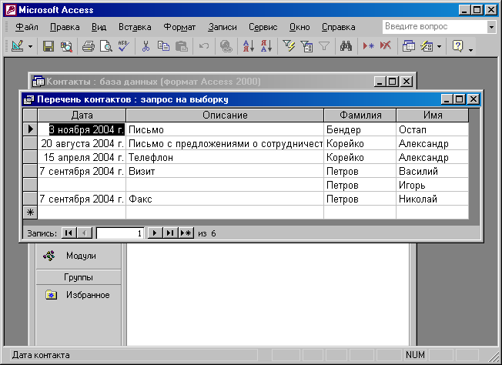Click the Cut scissors icon
Viewport: 502px width, 365px height.
point(146,46)
